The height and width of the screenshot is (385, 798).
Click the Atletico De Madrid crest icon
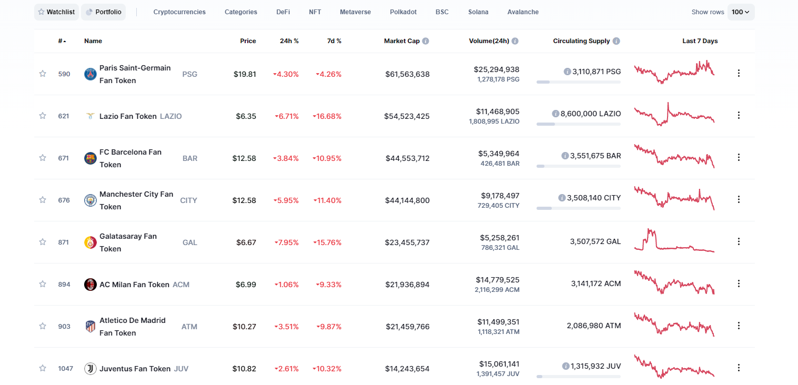click(x=90, y=327)
